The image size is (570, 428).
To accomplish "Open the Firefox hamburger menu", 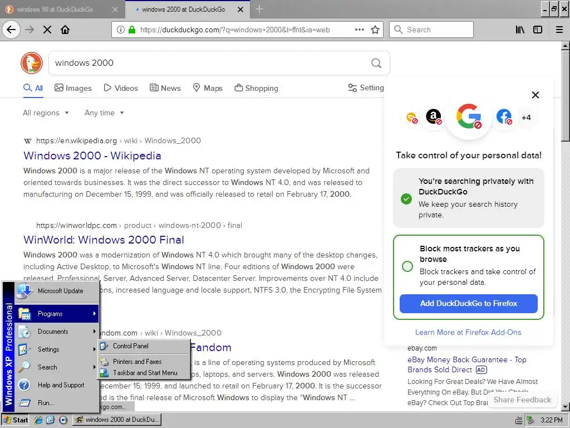I will (x=559, y=30).
